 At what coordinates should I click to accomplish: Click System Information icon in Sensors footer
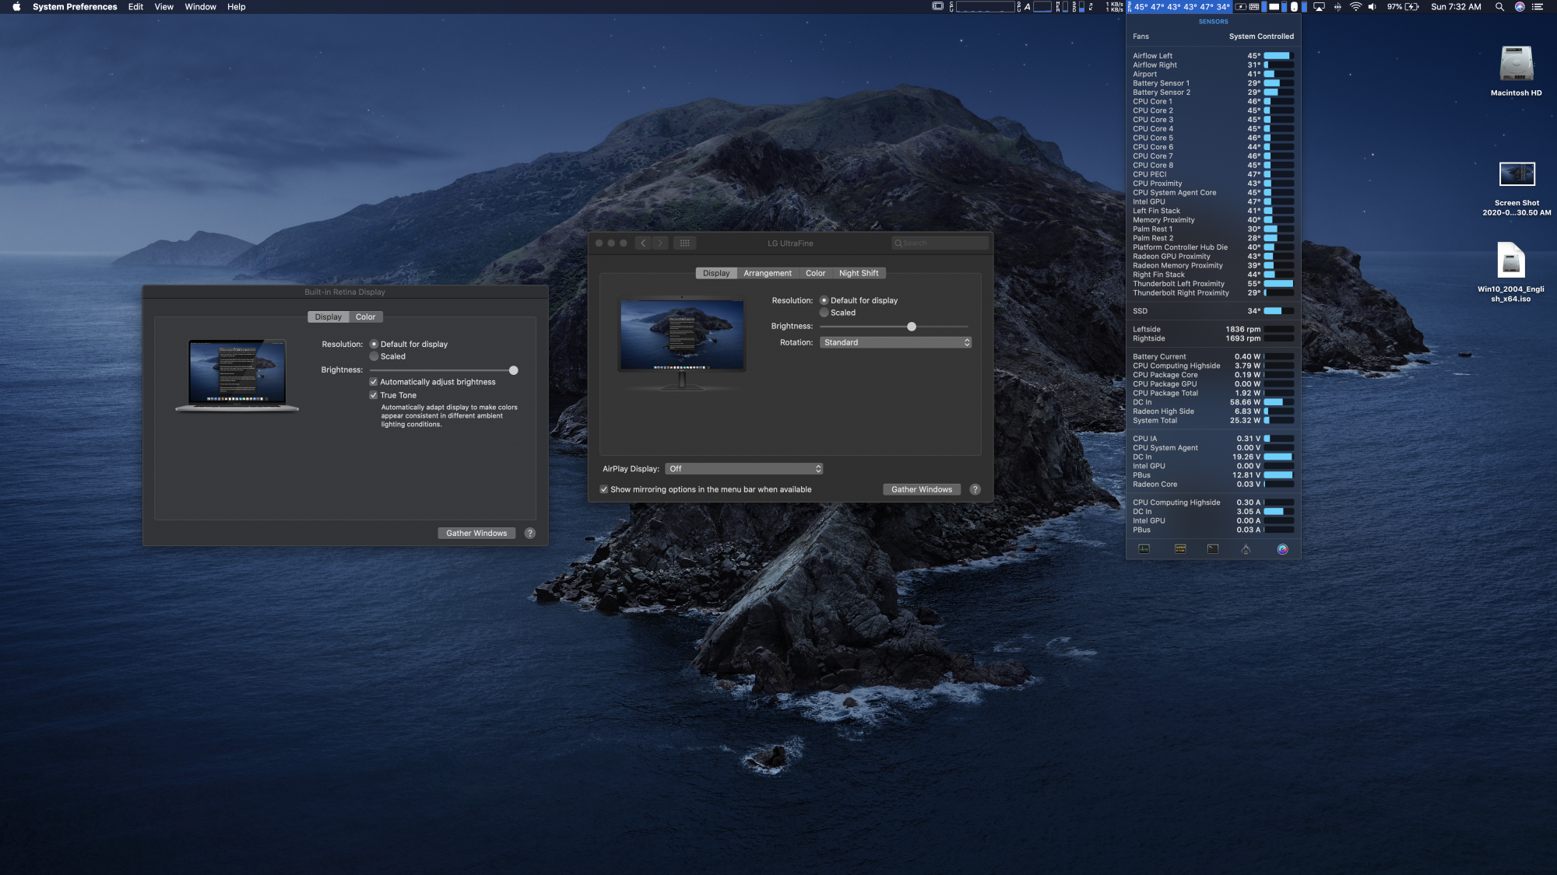point(1246,549)
